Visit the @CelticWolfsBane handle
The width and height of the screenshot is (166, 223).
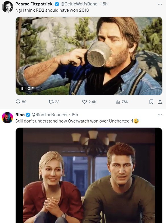pos(79,4)
